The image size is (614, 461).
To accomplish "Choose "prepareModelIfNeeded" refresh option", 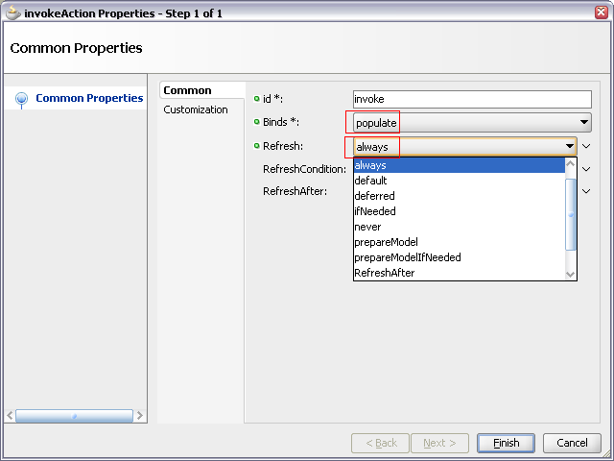I will point(407,257).
